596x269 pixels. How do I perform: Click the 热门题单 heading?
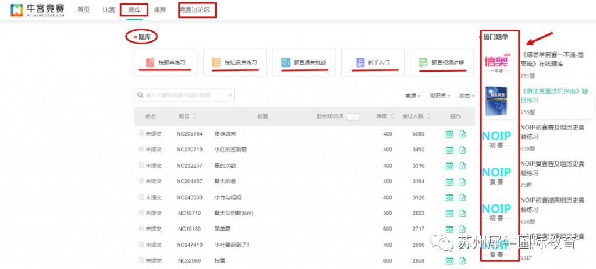(x=495, y=37)
